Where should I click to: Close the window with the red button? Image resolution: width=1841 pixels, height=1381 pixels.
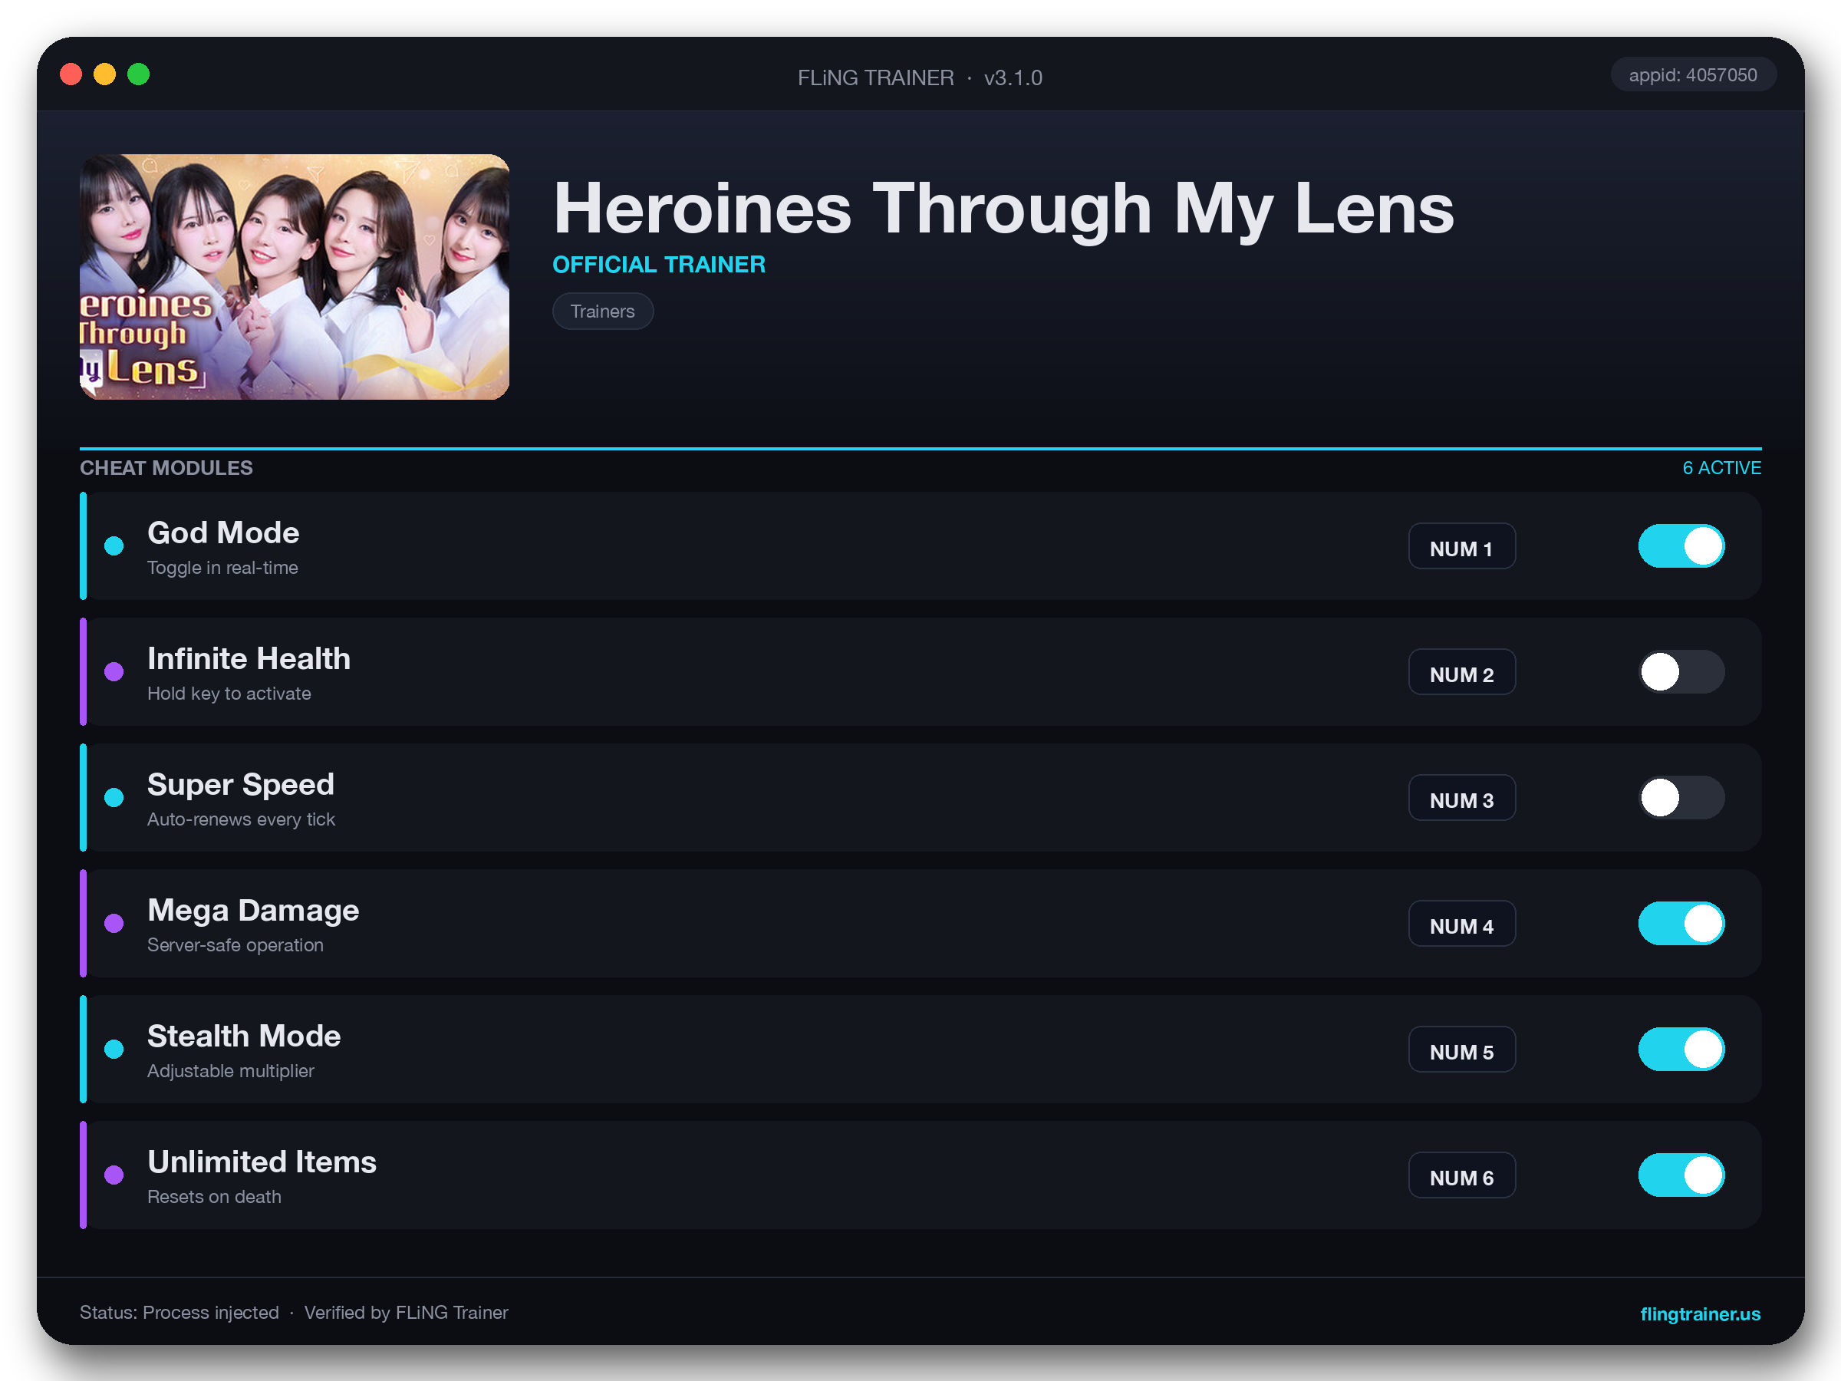tap(71, 74)
